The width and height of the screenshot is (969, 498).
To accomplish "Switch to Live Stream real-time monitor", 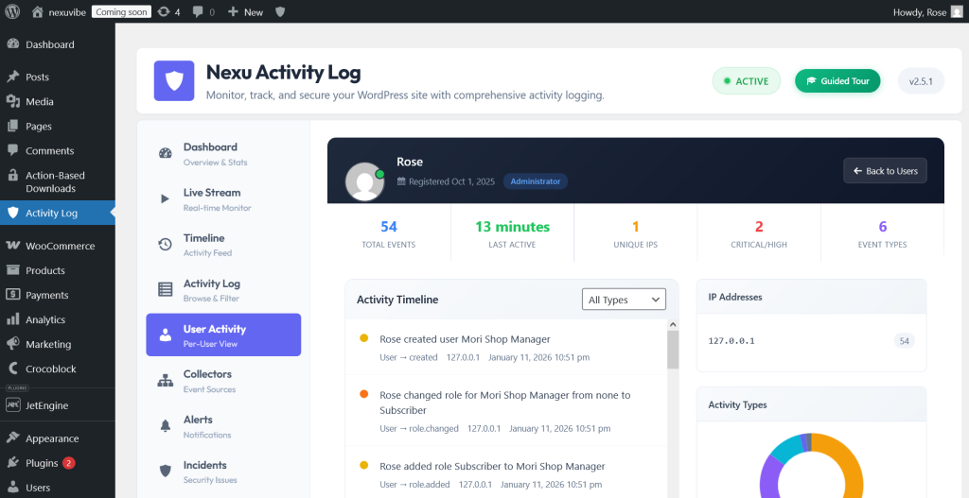I will [223, 198].
